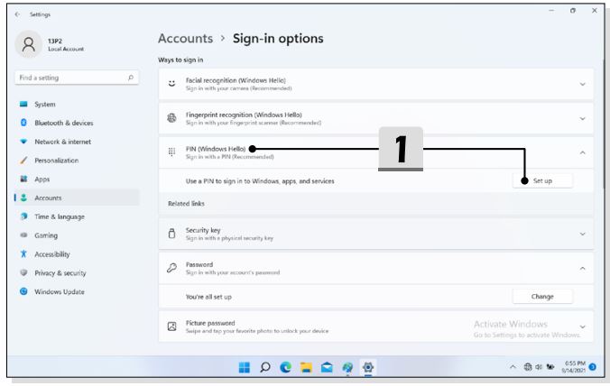Screen dimensions: 610x386
Task: Open File Explorer from the taskbar
Action: (305, 368)
